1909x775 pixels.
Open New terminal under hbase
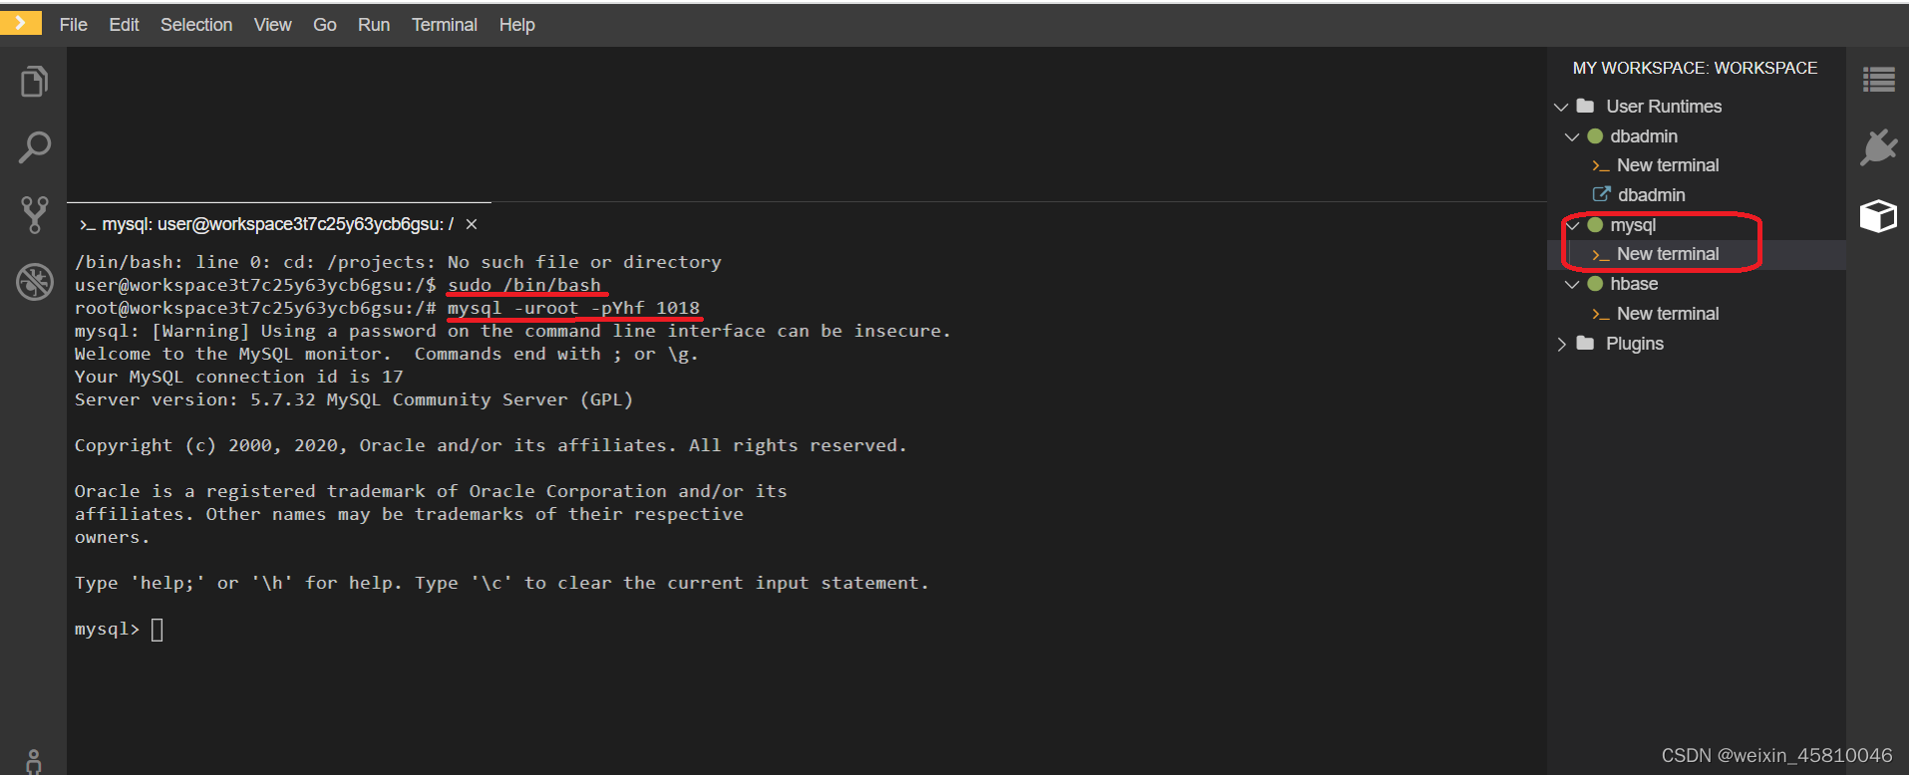tap(1668, 314)
